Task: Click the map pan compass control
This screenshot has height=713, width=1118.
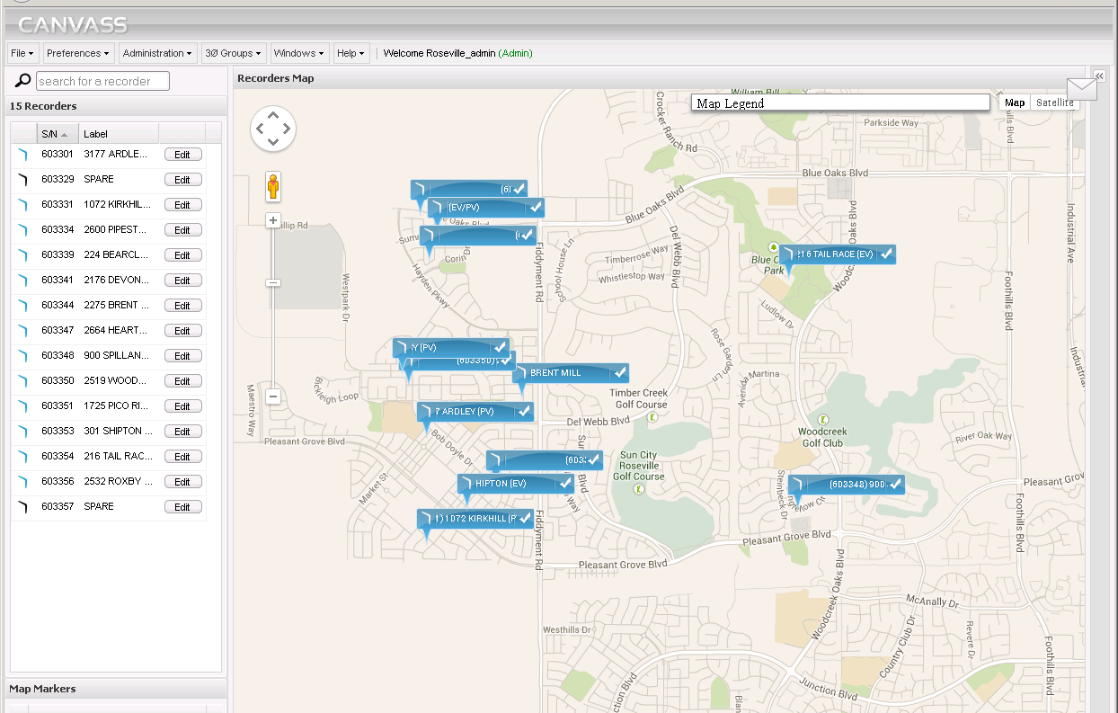Action: pyautogui.click(x=272, y=129)
